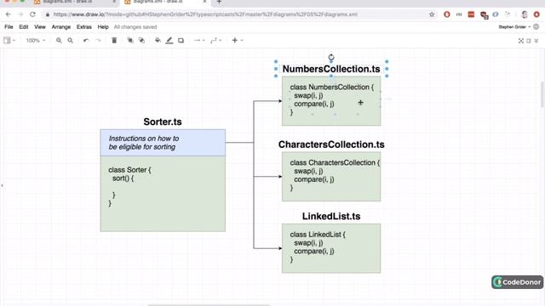
Task: Collapse the toolbar with double chevron
Action: click(x=536, y=41)
